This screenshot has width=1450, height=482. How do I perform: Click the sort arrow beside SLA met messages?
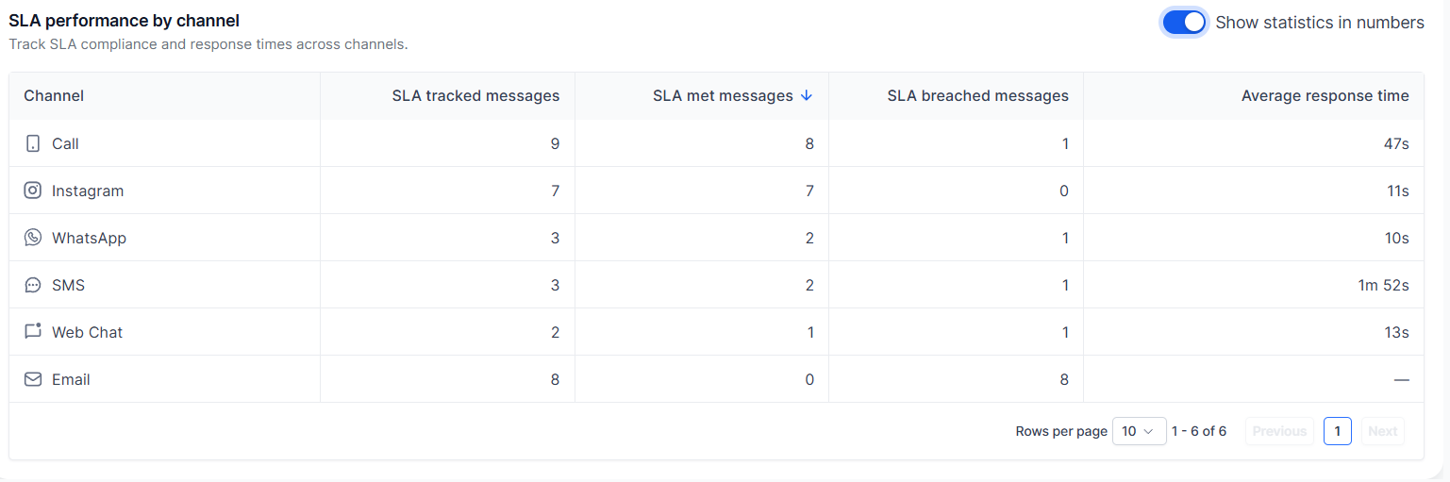coord(806,95)
